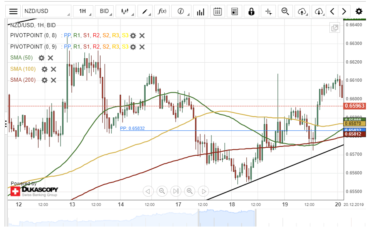Open the f(x) indicators menu
The height and width of the screenshot is (229, 370).
[x=162, y=11]
